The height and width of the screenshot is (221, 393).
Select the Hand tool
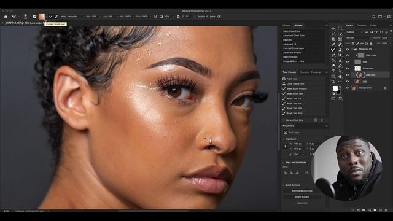coord(340,76)
